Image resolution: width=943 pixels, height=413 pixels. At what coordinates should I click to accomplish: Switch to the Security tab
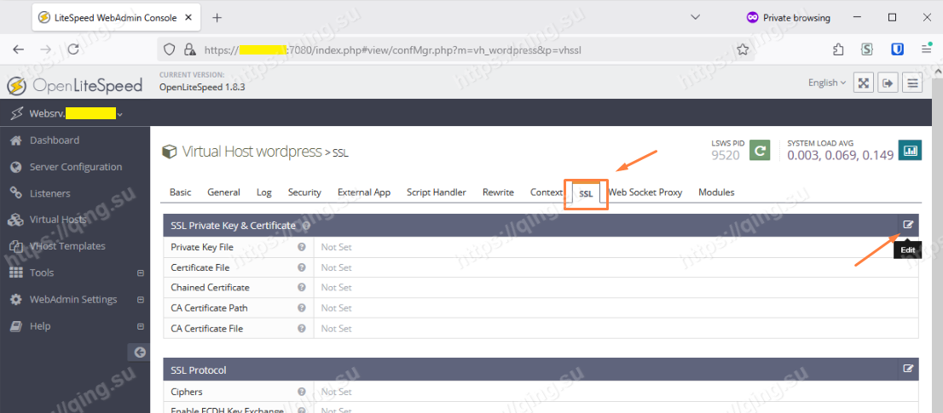[x=304, y=192]
